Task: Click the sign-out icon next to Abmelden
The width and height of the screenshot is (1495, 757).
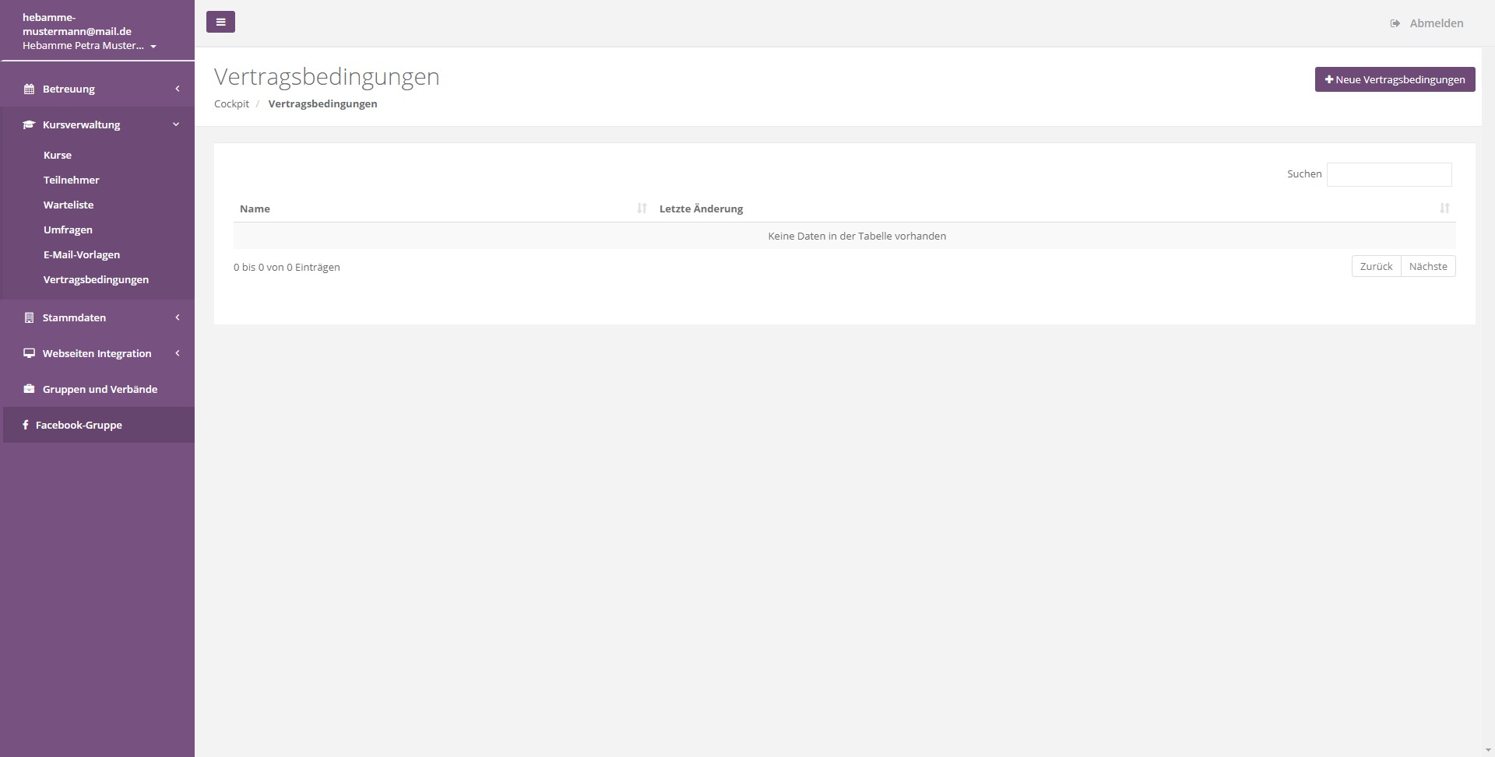Action: 1395,23
